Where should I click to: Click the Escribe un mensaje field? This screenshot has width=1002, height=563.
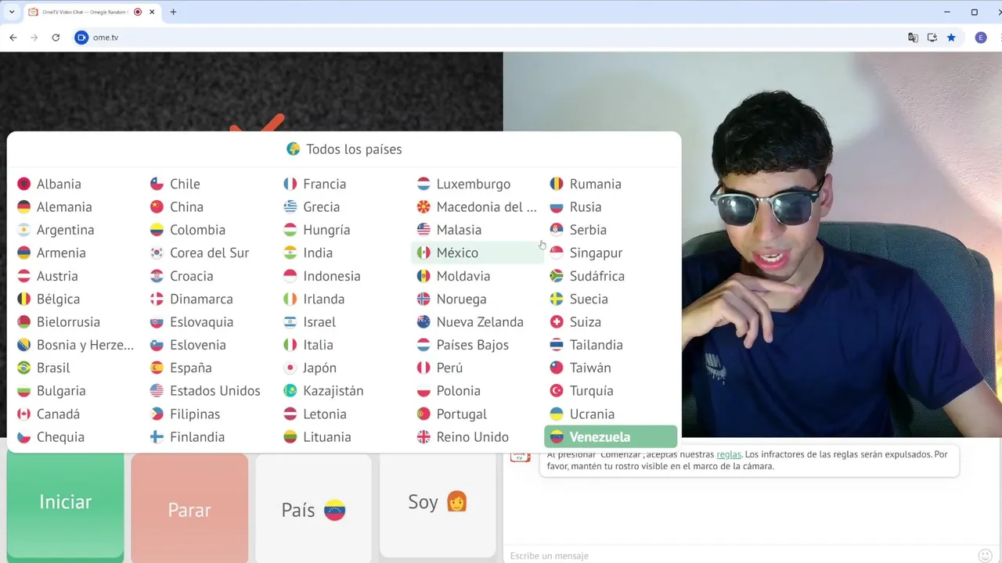click(740, 555)
